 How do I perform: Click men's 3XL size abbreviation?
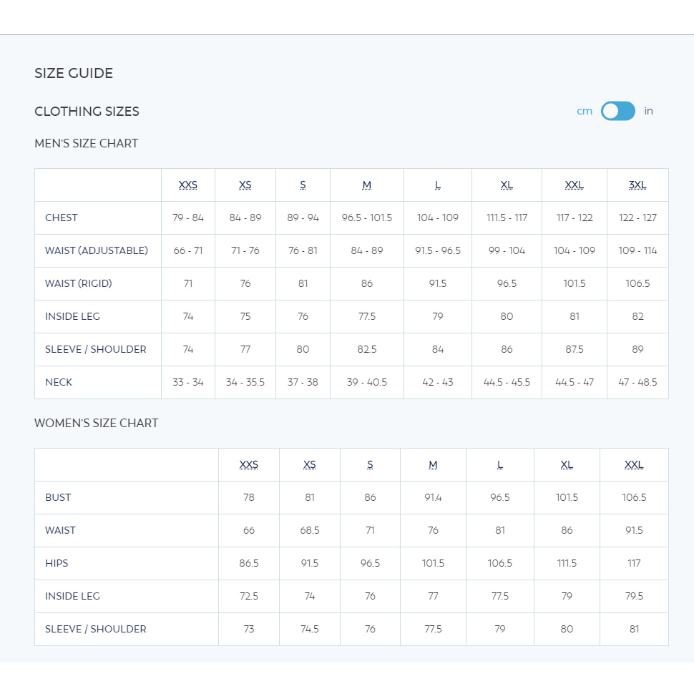point(637,185)
